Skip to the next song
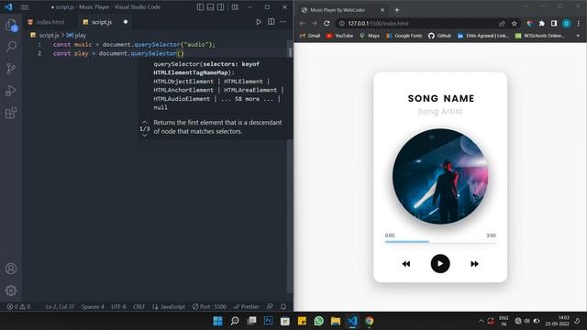587x330 pixels. point(474,264)
